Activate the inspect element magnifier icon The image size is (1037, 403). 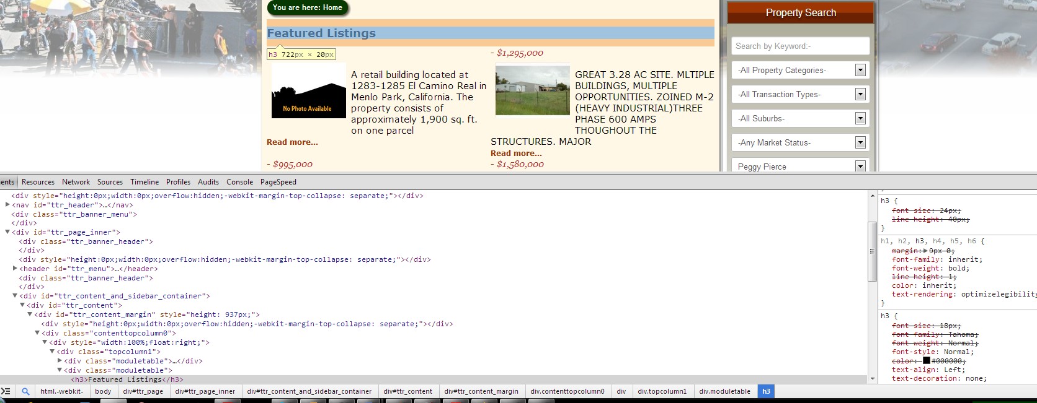[25, 391]
